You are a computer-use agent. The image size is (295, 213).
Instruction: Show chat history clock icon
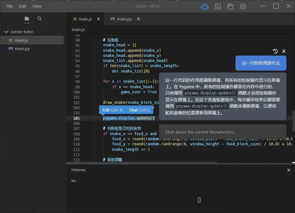pyautogui.click(x=275, y=51)
